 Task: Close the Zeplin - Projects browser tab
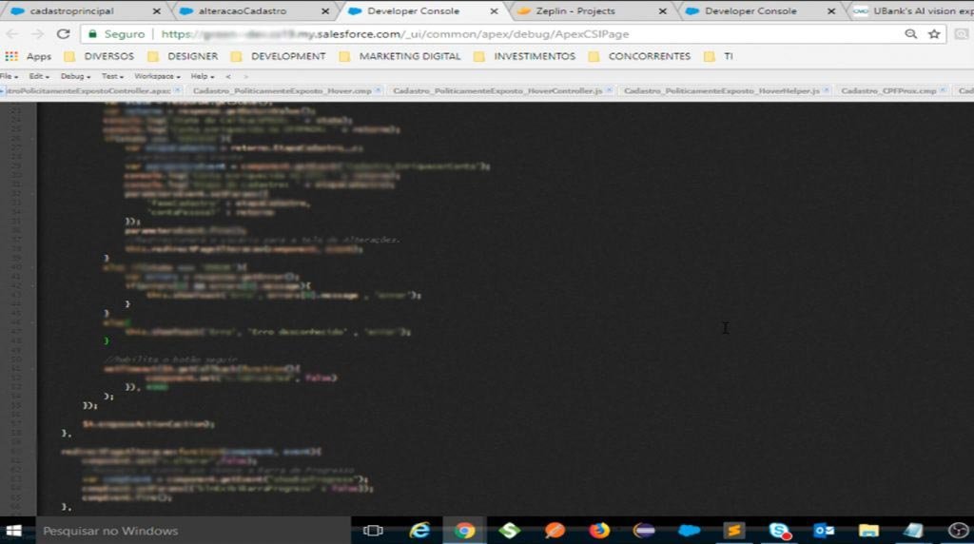(x=662, y=11)
